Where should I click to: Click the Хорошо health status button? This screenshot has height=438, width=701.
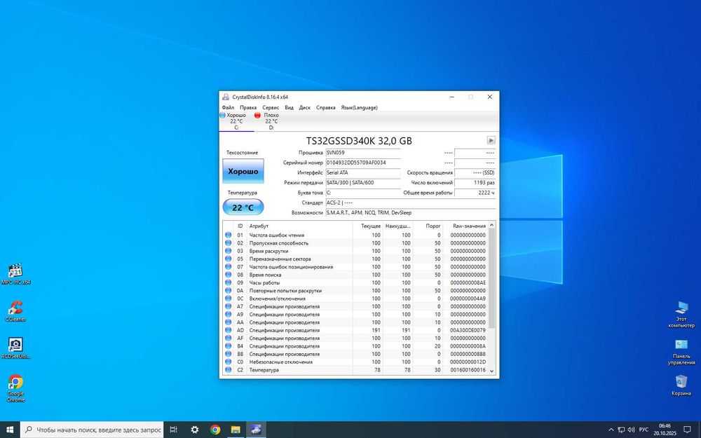(x=243, y=171)
